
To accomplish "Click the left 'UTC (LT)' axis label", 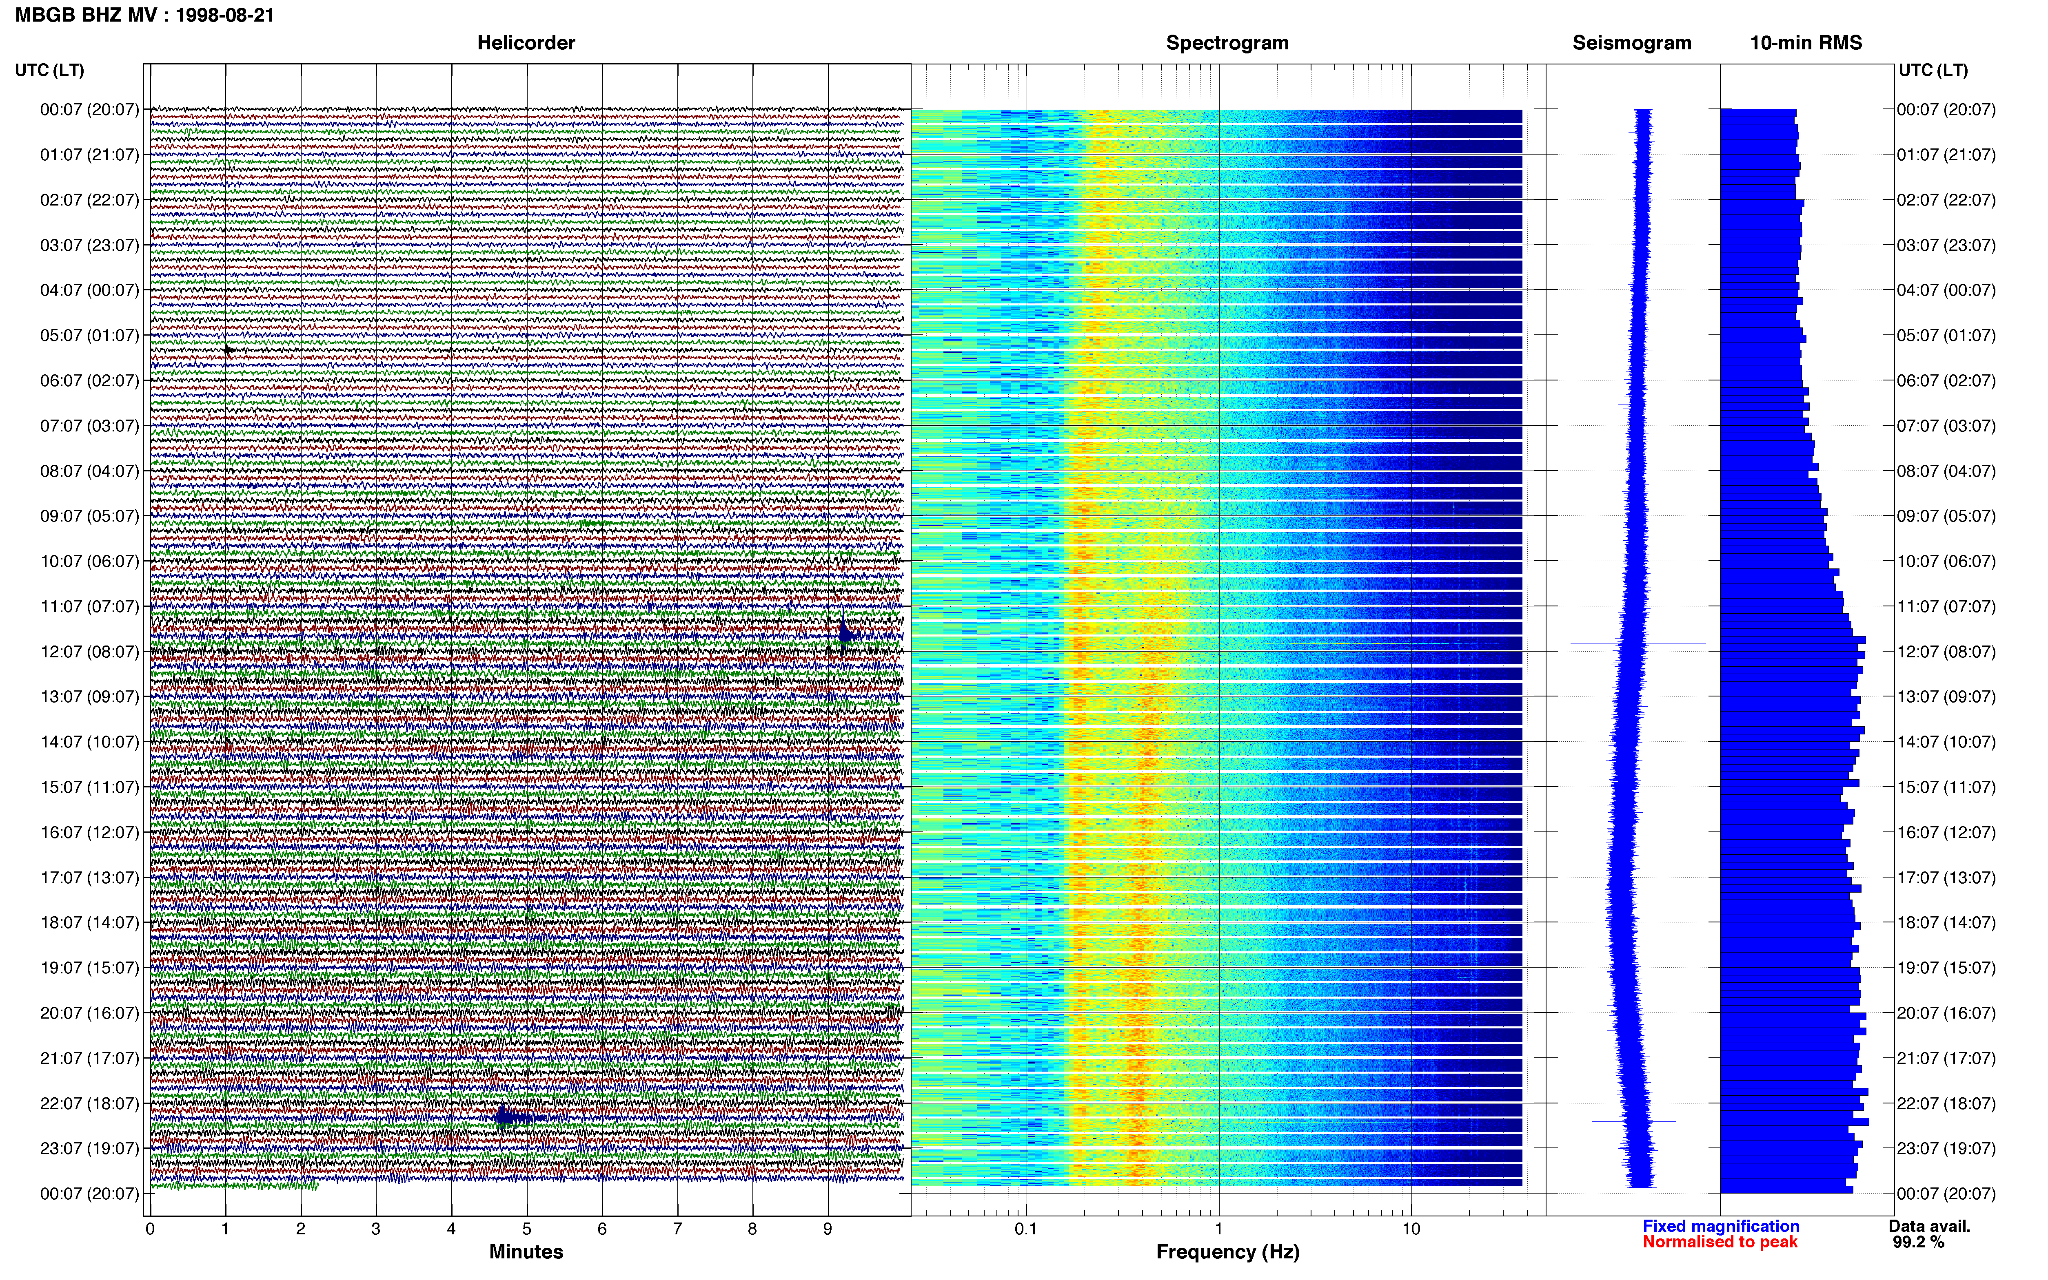I will [x=50, y=70].
